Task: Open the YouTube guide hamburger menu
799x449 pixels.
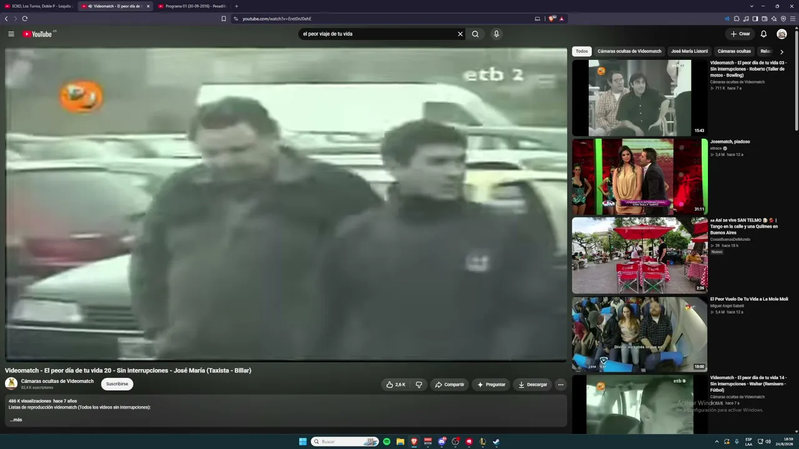Action: (11, 34)
